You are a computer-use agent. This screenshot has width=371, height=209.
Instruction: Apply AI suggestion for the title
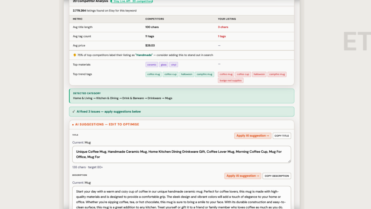(x=253, y=136)
